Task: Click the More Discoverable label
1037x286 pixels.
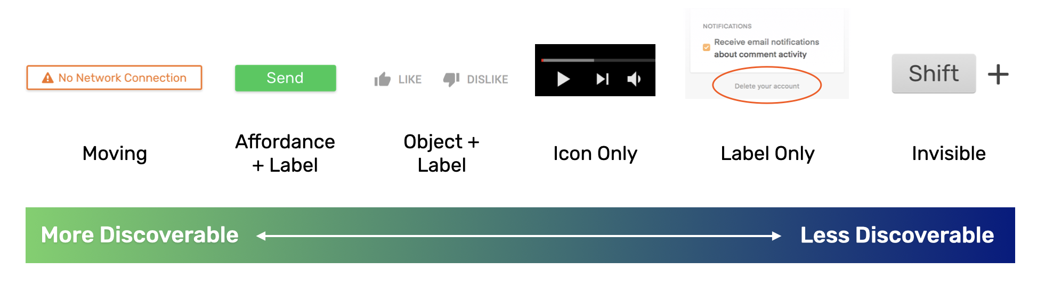Action: [140, 235]
